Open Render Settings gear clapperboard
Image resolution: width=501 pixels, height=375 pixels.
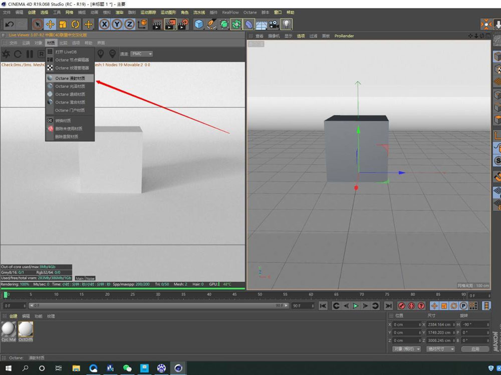pos(183,24)
